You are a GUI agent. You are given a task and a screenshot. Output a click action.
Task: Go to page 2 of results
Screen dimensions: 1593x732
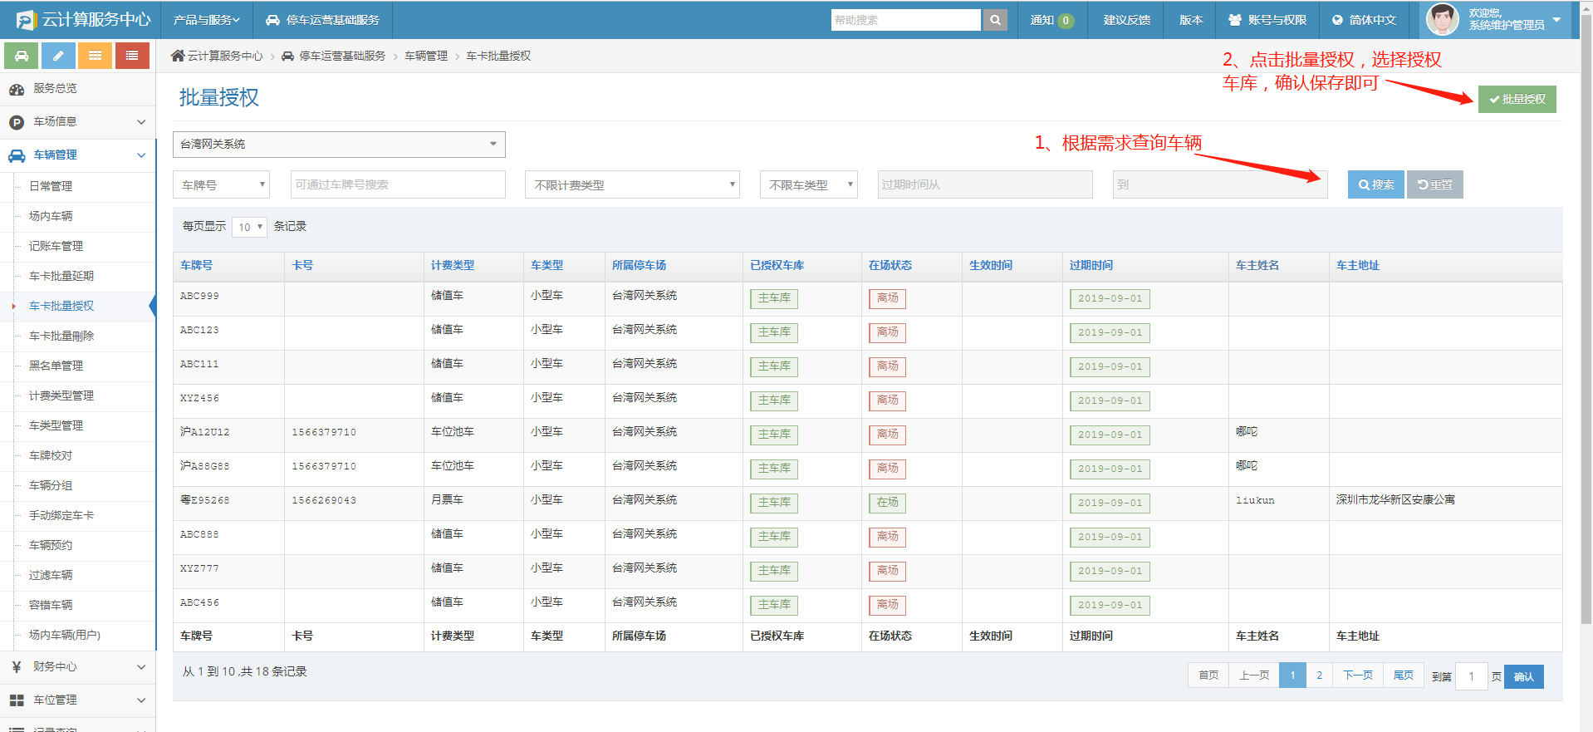pyautogui.click(x=1319, y=676)
